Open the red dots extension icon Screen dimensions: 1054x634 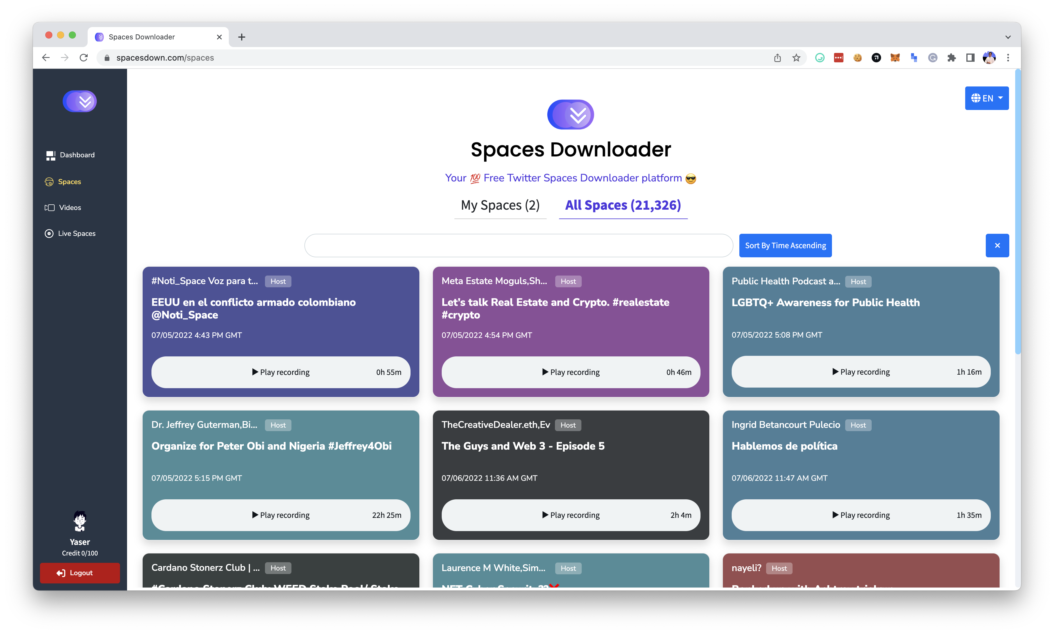tap(838, 58)
